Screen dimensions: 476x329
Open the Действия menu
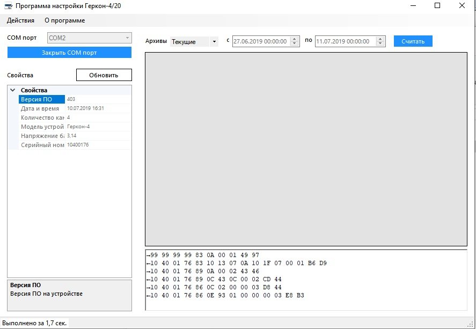[20, 20]
